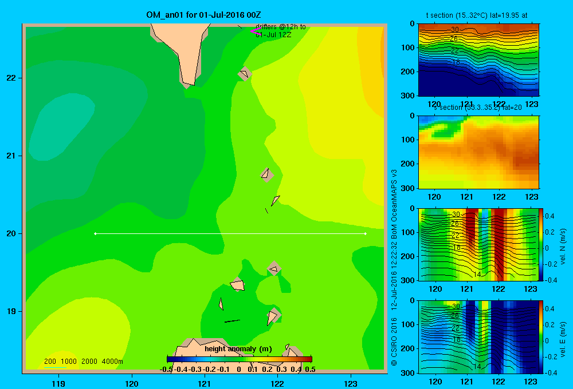The width and height of the screenshot is (573, 389).
Task: Click the vertical "BoM OceanMAPS v3" credit text
Action: [394, 204]
